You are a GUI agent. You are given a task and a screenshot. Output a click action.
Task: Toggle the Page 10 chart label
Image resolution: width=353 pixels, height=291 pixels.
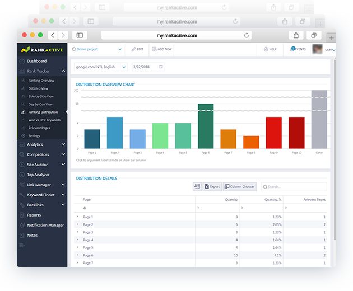pyautogui.click(x=296, y=153)
